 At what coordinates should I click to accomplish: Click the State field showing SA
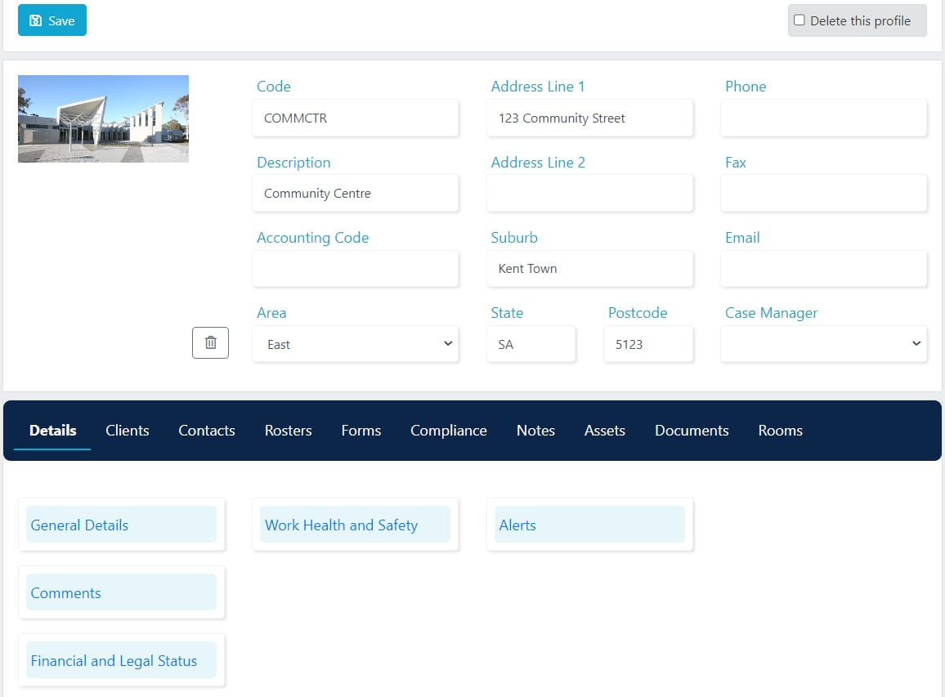(x=531, y=344)
